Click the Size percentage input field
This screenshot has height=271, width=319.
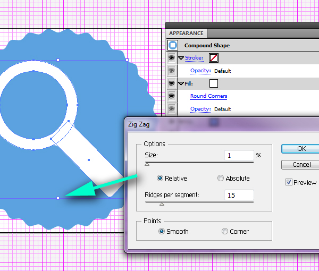(x=239, y=156)
